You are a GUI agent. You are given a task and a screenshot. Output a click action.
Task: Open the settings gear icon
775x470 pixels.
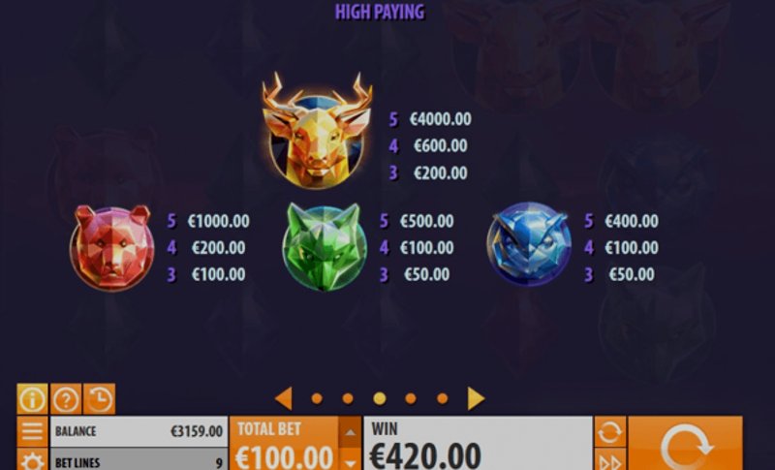(x=32, y=460)
